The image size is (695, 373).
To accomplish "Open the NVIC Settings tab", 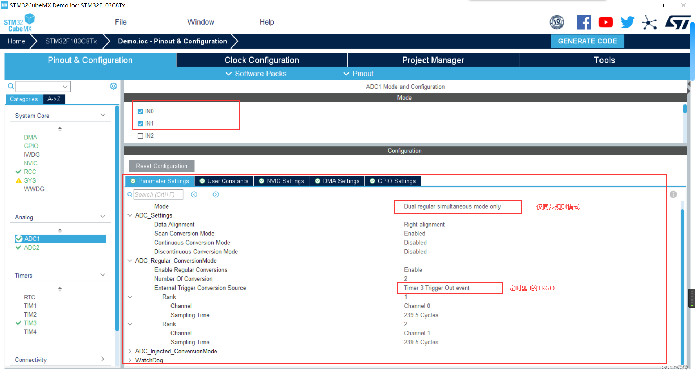I will click(282, 181).
